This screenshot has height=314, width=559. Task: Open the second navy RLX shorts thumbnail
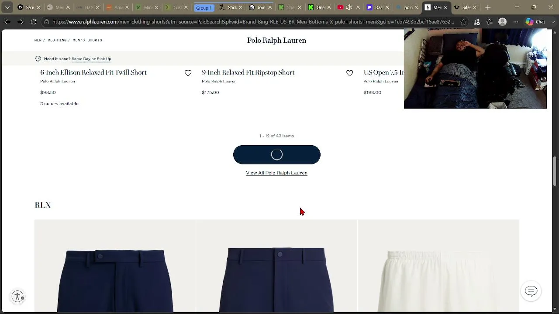(276, 266)
